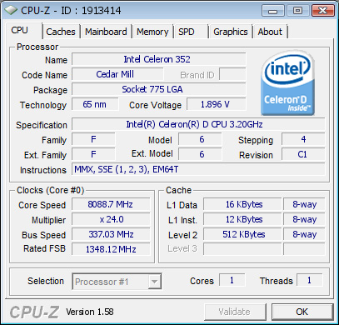Click the dropdown arrow next to Processor #1
Screen dimensions: 339x325
[x=154, y=282]
